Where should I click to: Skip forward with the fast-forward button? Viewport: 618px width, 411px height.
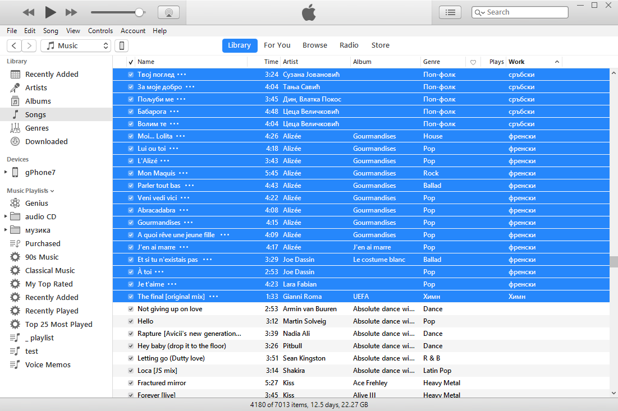71,12
